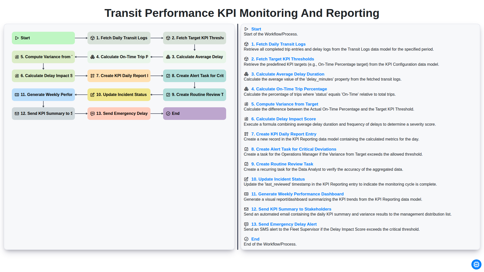
Task: Click the cubes icon beside Calculate Average Delay Duration link
Action: pyautogui.click(x=246, y=74)
